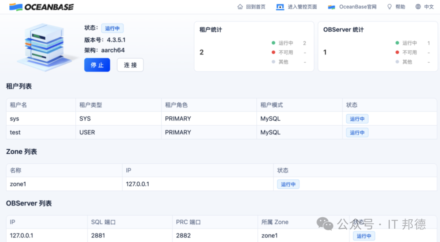The height and width of the screenshot is (242, 440).
Task: Click the architecture value aarch64
Action: click(113, 50)
